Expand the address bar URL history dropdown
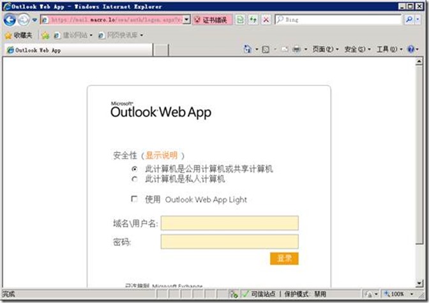 (186, 20)
